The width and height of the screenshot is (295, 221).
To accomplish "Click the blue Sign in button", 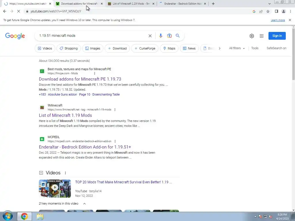I will pyautogui.click(x=277, y=36).
